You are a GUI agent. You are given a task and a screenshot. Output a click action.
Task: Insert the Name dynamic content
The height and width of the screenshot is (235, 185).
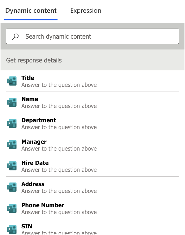pyautogui.click(x=93, y=102)
